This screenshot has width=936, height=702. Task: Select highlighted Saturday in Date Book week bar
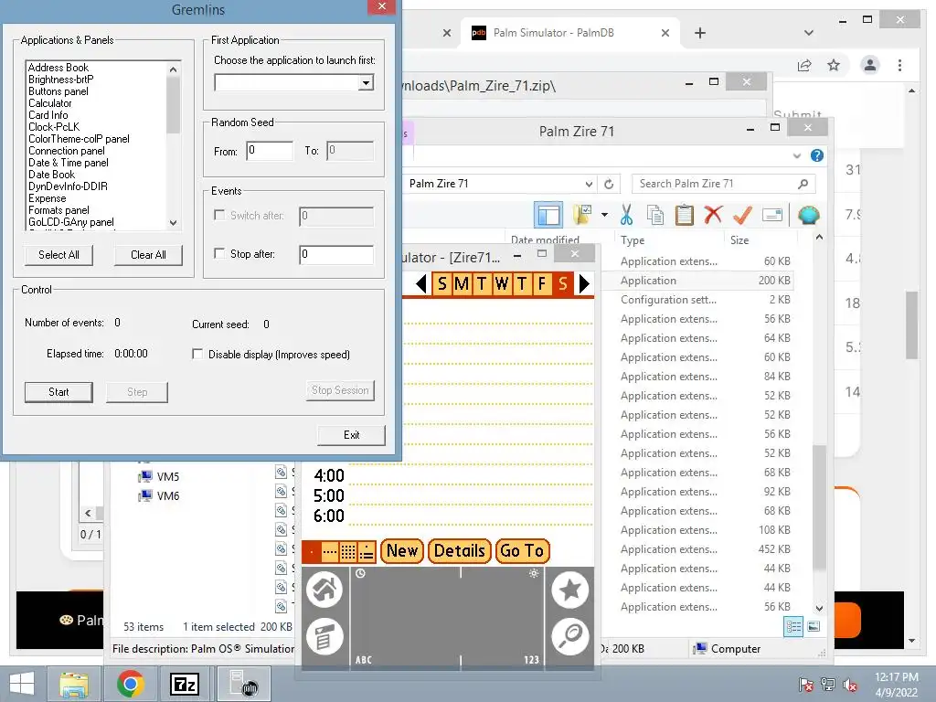(562, 283)
